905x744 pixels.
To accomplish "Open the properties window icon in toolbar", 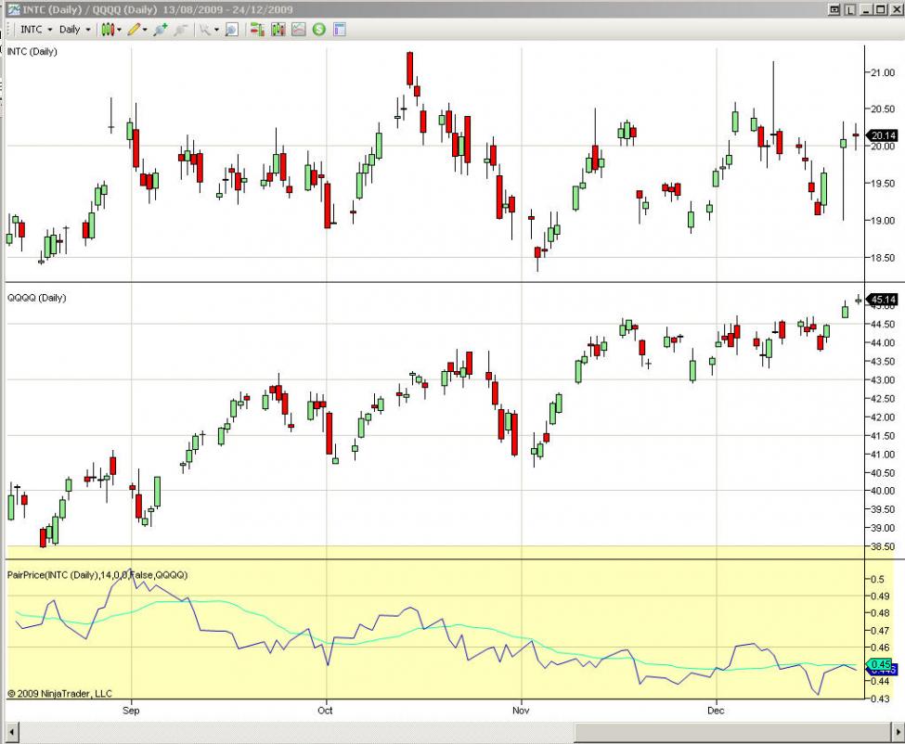I will point(340,30).
